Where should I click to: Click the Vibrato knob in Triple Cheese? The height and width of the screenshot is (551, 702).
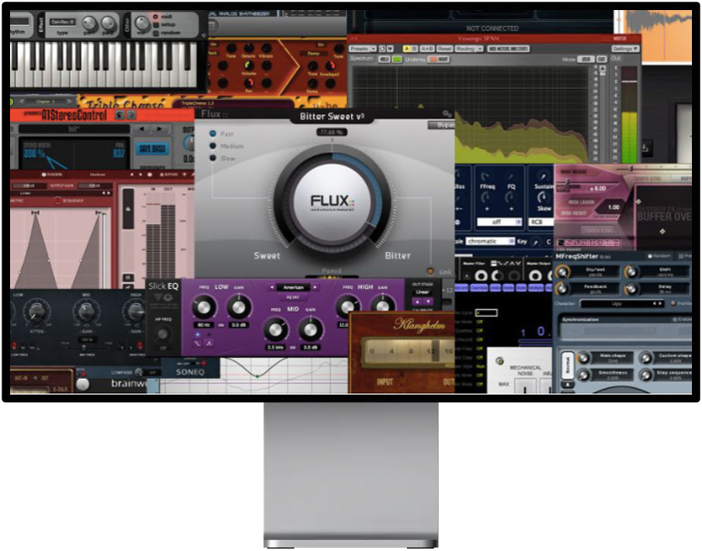[266, 48]
